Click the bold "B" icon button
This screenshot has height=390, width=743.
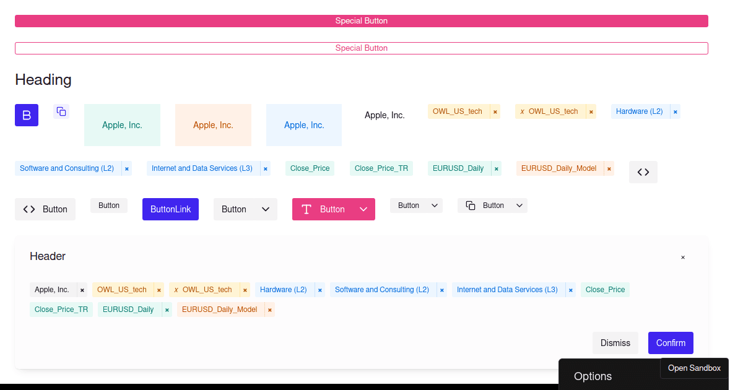coord(26,115)
